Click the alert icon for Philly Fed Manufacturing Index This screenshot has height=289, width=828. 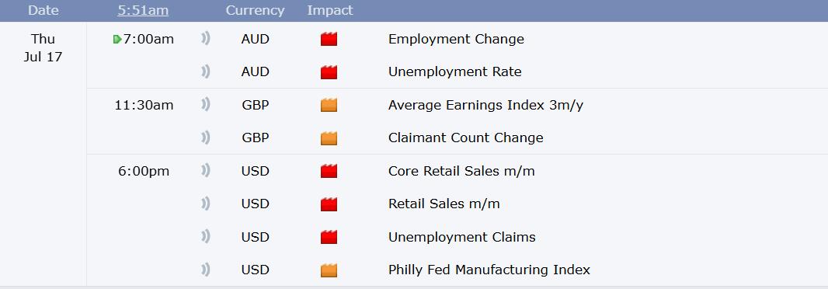coord(205,270)
